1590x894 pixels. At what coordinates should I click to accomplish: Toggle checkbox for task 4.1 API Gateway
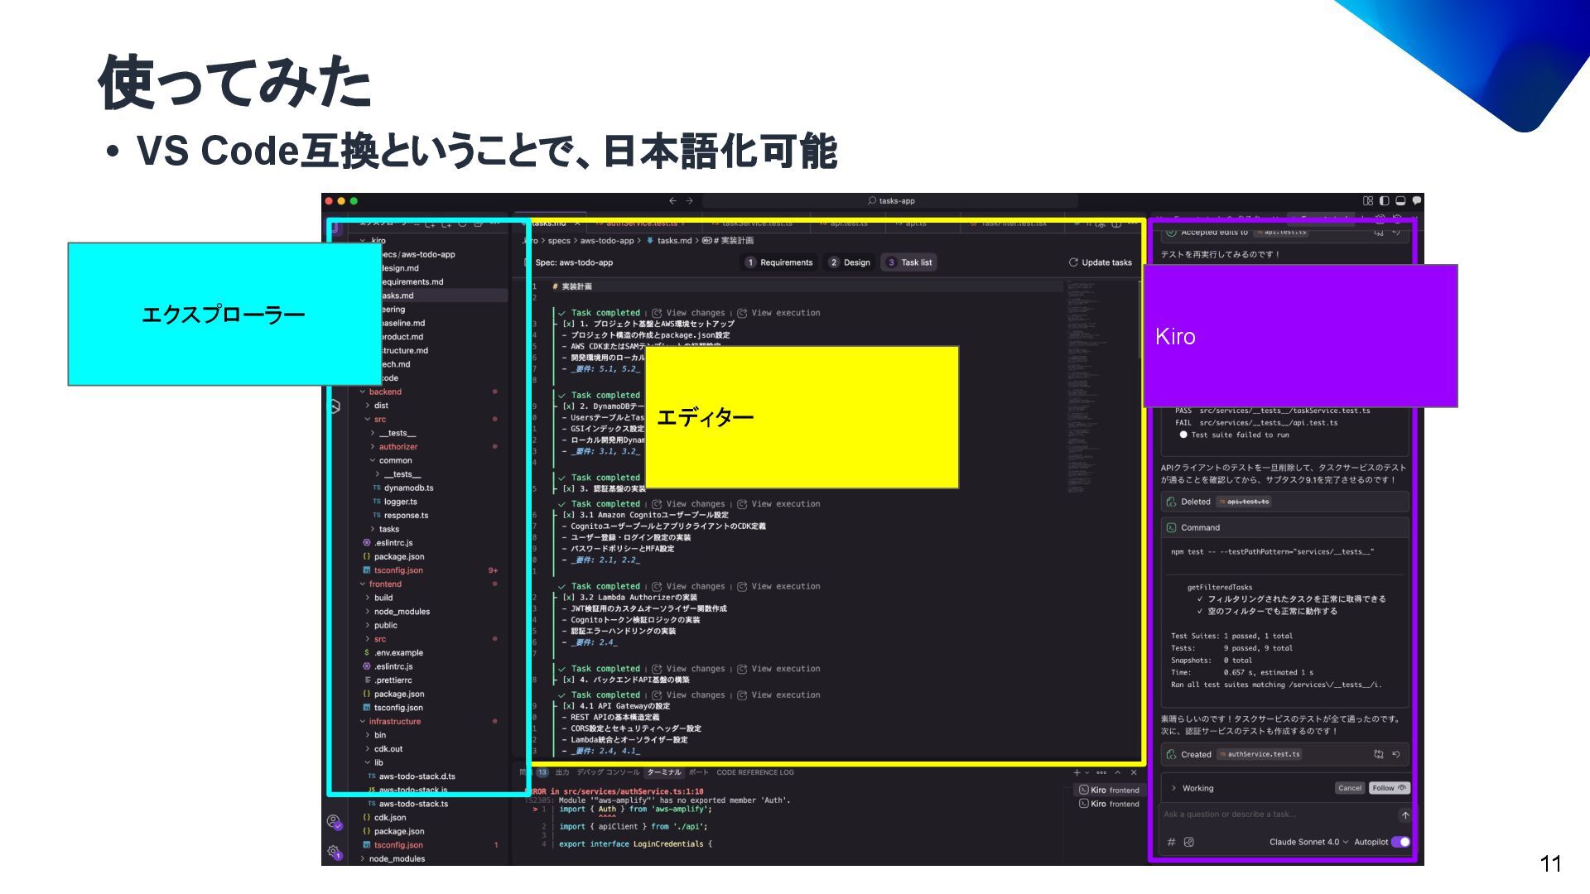pos(569,706)
